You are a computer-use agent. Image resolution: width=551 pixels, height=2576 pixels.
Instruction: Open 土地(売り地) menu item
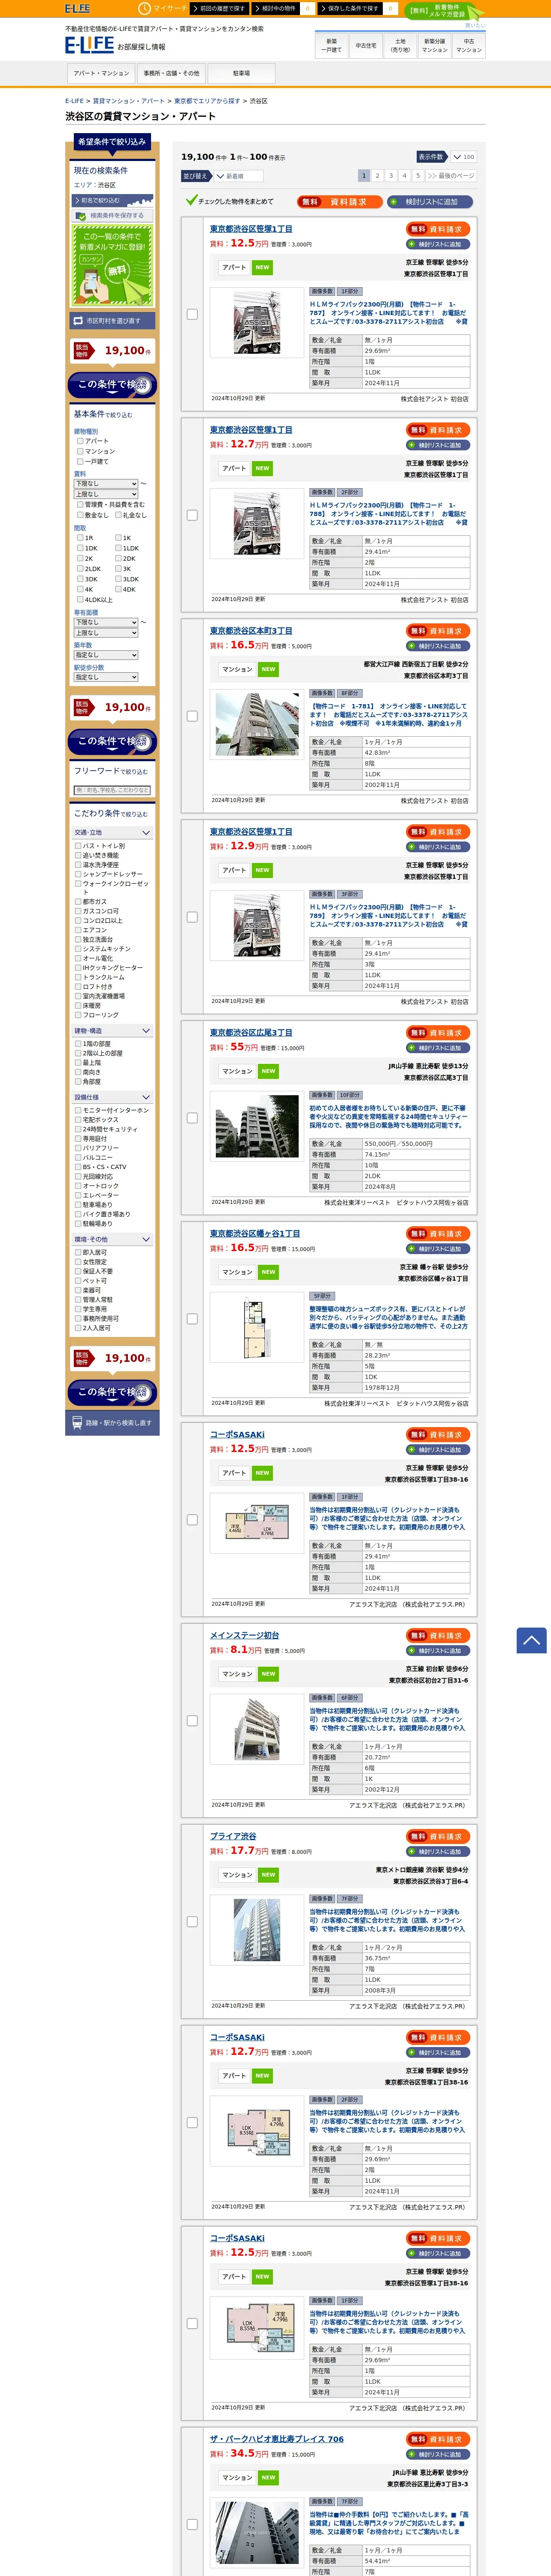tap(400, 46)
